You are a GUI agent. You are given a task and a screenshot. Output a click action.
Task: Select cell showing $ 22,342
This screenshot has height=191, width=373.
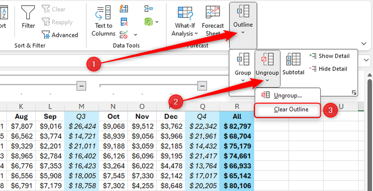203,127
